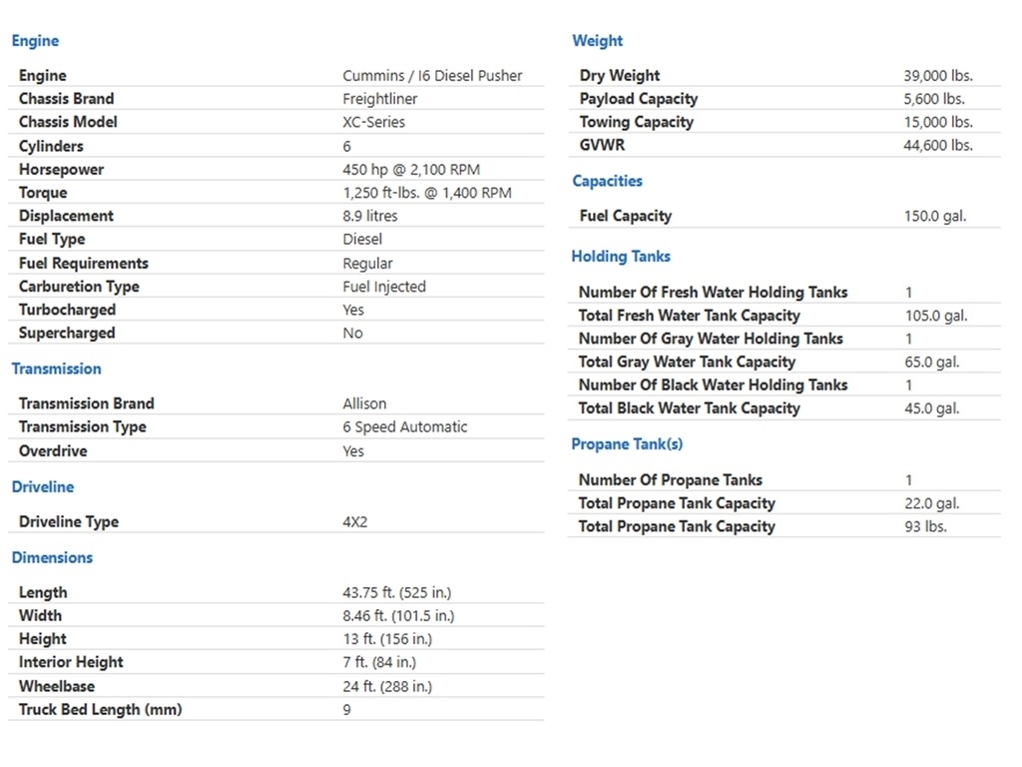Select the '93 lbs.' propane capacity value
1022x767 pixels.
click(x=925, y=527)
